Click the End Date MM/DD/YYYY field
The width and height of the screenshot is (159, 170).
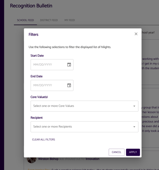(x=52, y=85)
